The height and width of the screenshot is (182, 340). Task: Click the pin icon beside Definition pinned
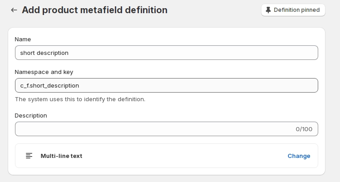tap(268, 10)
